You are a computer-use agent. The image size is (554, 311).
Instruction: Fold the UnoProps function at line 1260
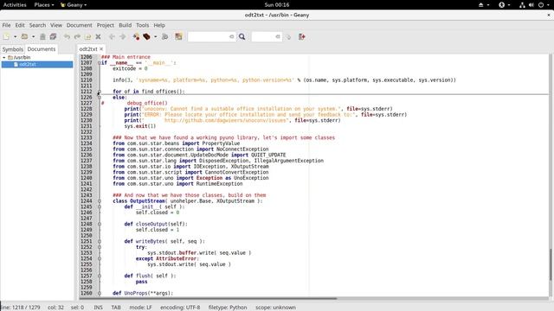coord(100,293)
